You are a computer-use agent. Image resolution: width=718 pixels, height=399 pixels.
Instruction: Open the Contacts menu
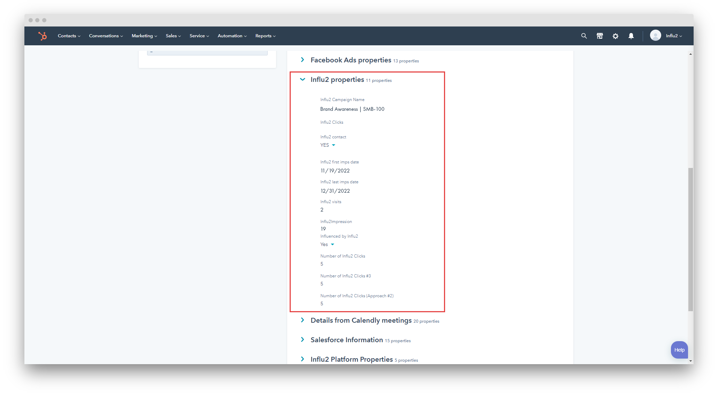pos(69,36)
